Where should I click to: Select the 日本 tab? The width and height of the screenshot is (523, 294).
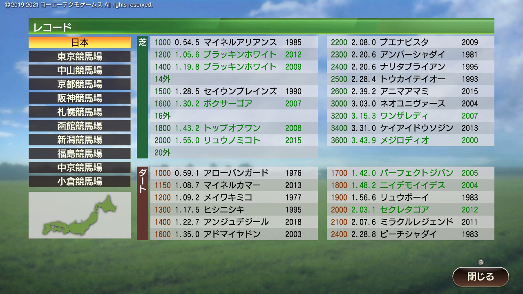[80, 42]
